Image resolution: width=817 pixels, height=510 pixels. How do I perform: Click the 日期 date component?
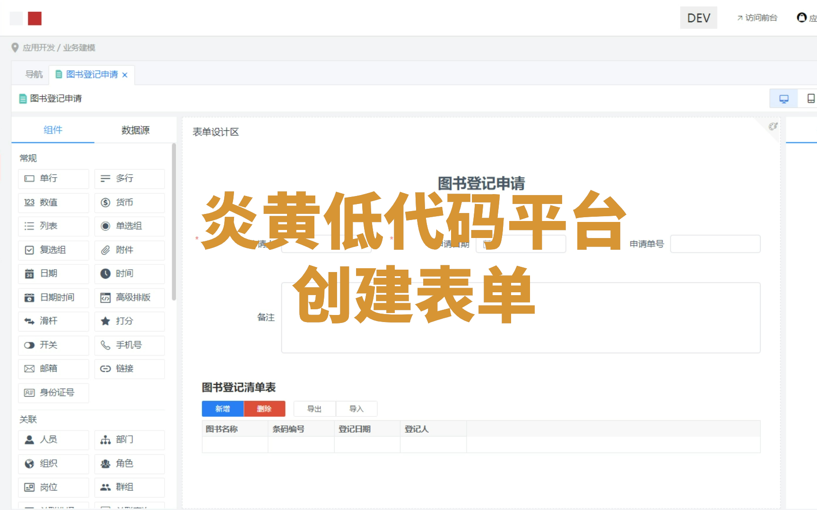(53, 274)
